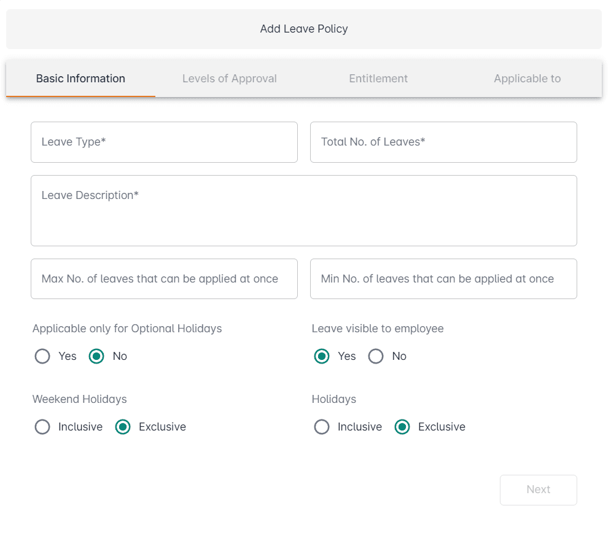Select the Max No. of leaves field
The width and height of the screenshot is (611, 538).
pyautogui.click(x=164, y=279)
